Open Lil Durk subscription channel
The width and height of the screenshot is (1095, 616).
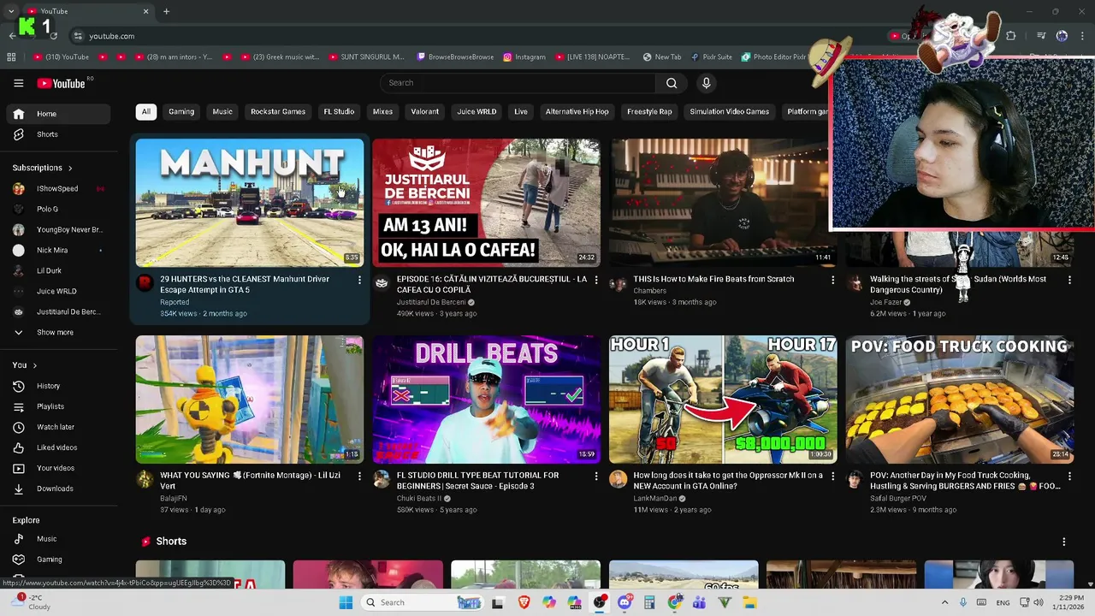56,270
